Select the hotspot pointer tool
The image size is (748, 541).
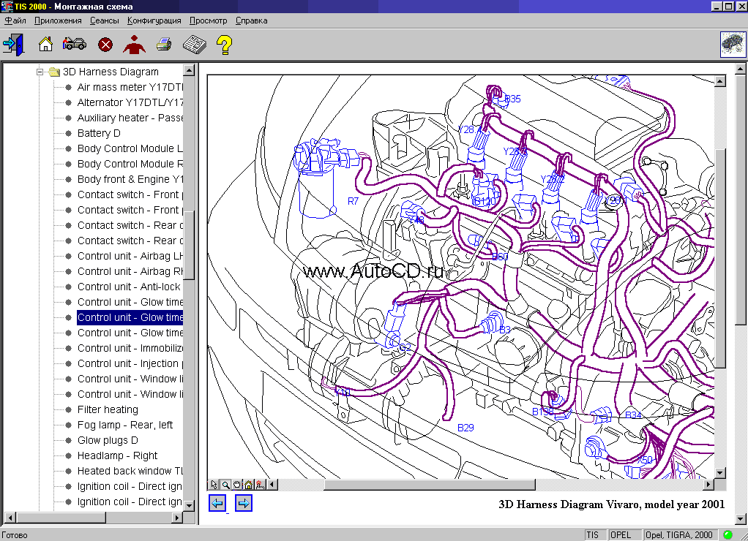pos(260,485)
